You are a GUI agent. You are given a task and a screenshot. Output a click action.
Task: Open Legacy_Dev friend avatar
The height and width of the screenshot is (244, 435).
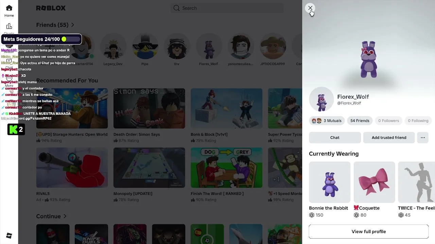(x=113, y=47)
